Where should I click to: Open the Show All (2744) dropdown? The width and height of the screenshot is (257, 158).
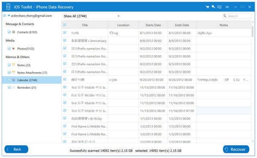coord(92,16)
